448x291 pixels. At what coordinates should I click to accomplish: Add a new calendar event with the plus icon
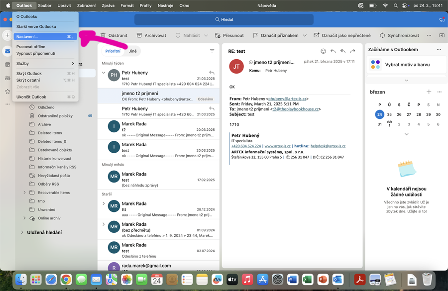(x=429, y=92)
